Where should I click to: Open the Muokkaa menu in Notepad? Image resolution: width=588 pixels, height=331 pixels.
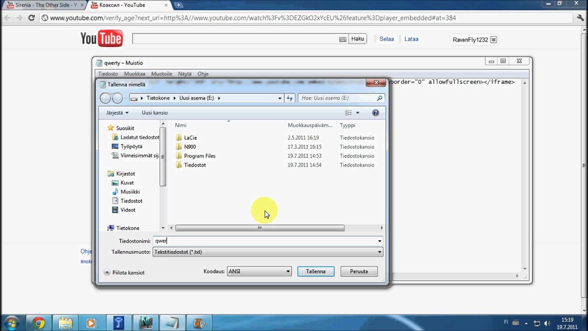[134, 74]
